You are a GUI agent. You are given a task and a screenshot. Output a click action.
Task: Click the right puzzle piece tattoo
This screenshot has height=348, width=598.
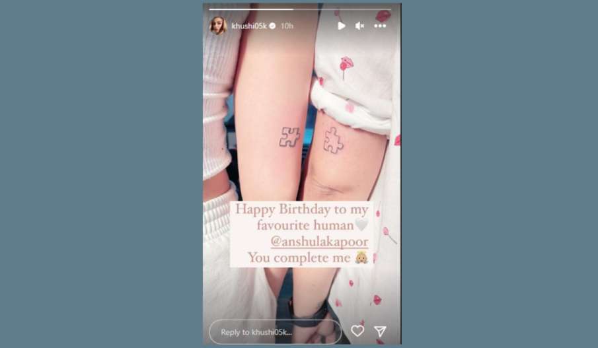333,141
